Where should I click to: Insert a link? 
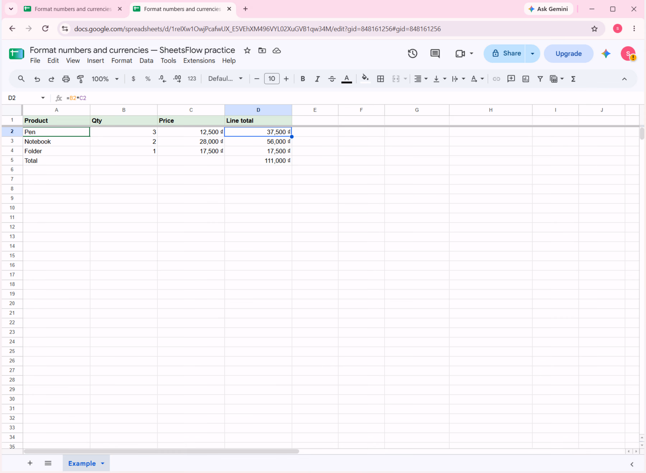click(x=496, y=79)
